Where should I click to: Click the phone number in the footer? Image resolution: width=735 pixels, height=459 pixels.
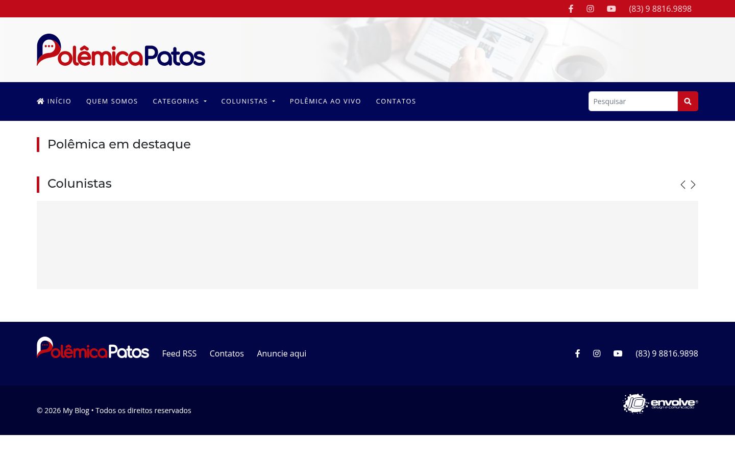point(667,353)
